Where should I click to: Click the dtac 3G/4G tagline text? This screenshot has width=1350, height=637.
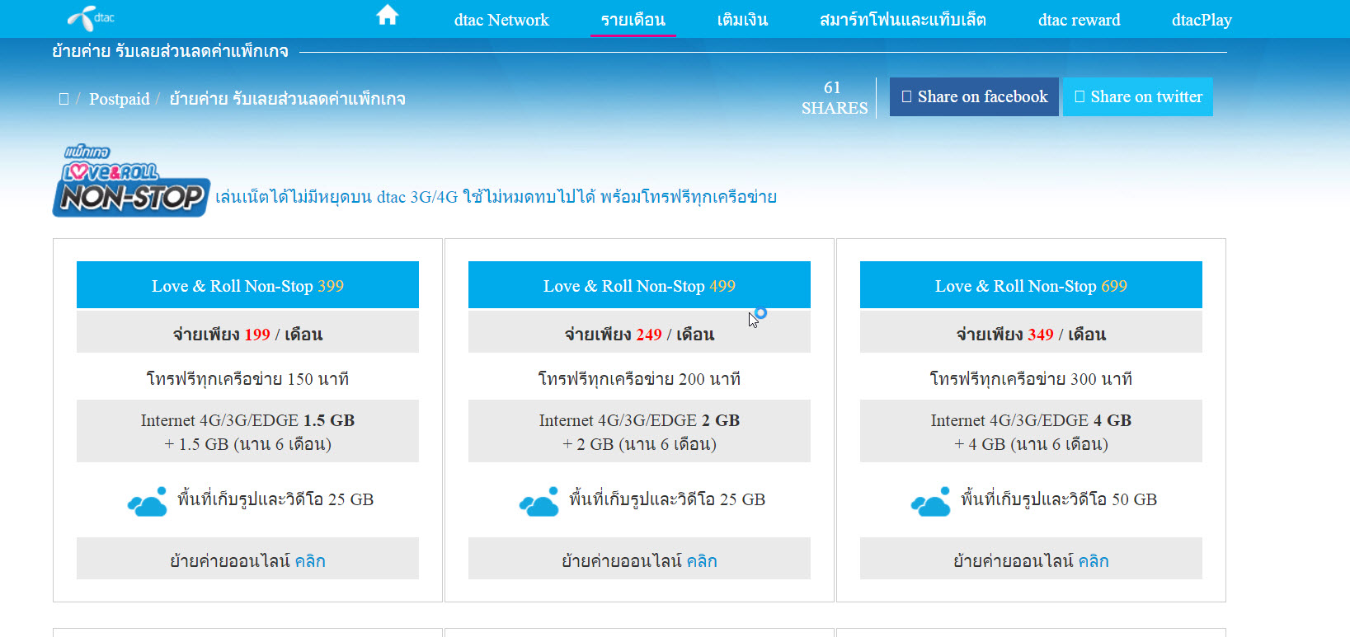pos(496,196)
